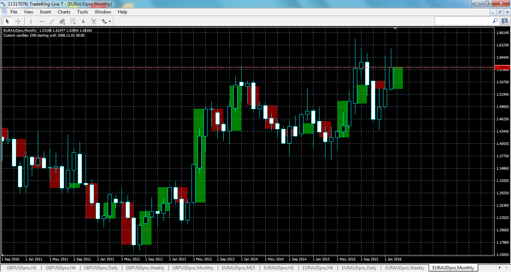
Task: Choose the Text Label tool
Action: [x=94, y=21]
